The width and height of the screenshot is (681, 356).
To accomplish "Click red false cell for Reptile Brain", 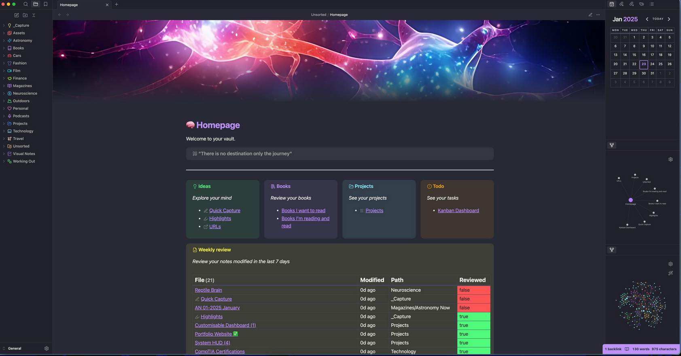I will 474,290.
